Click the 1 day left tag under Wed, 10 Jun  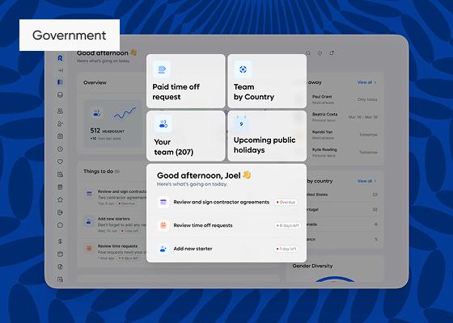129,231
